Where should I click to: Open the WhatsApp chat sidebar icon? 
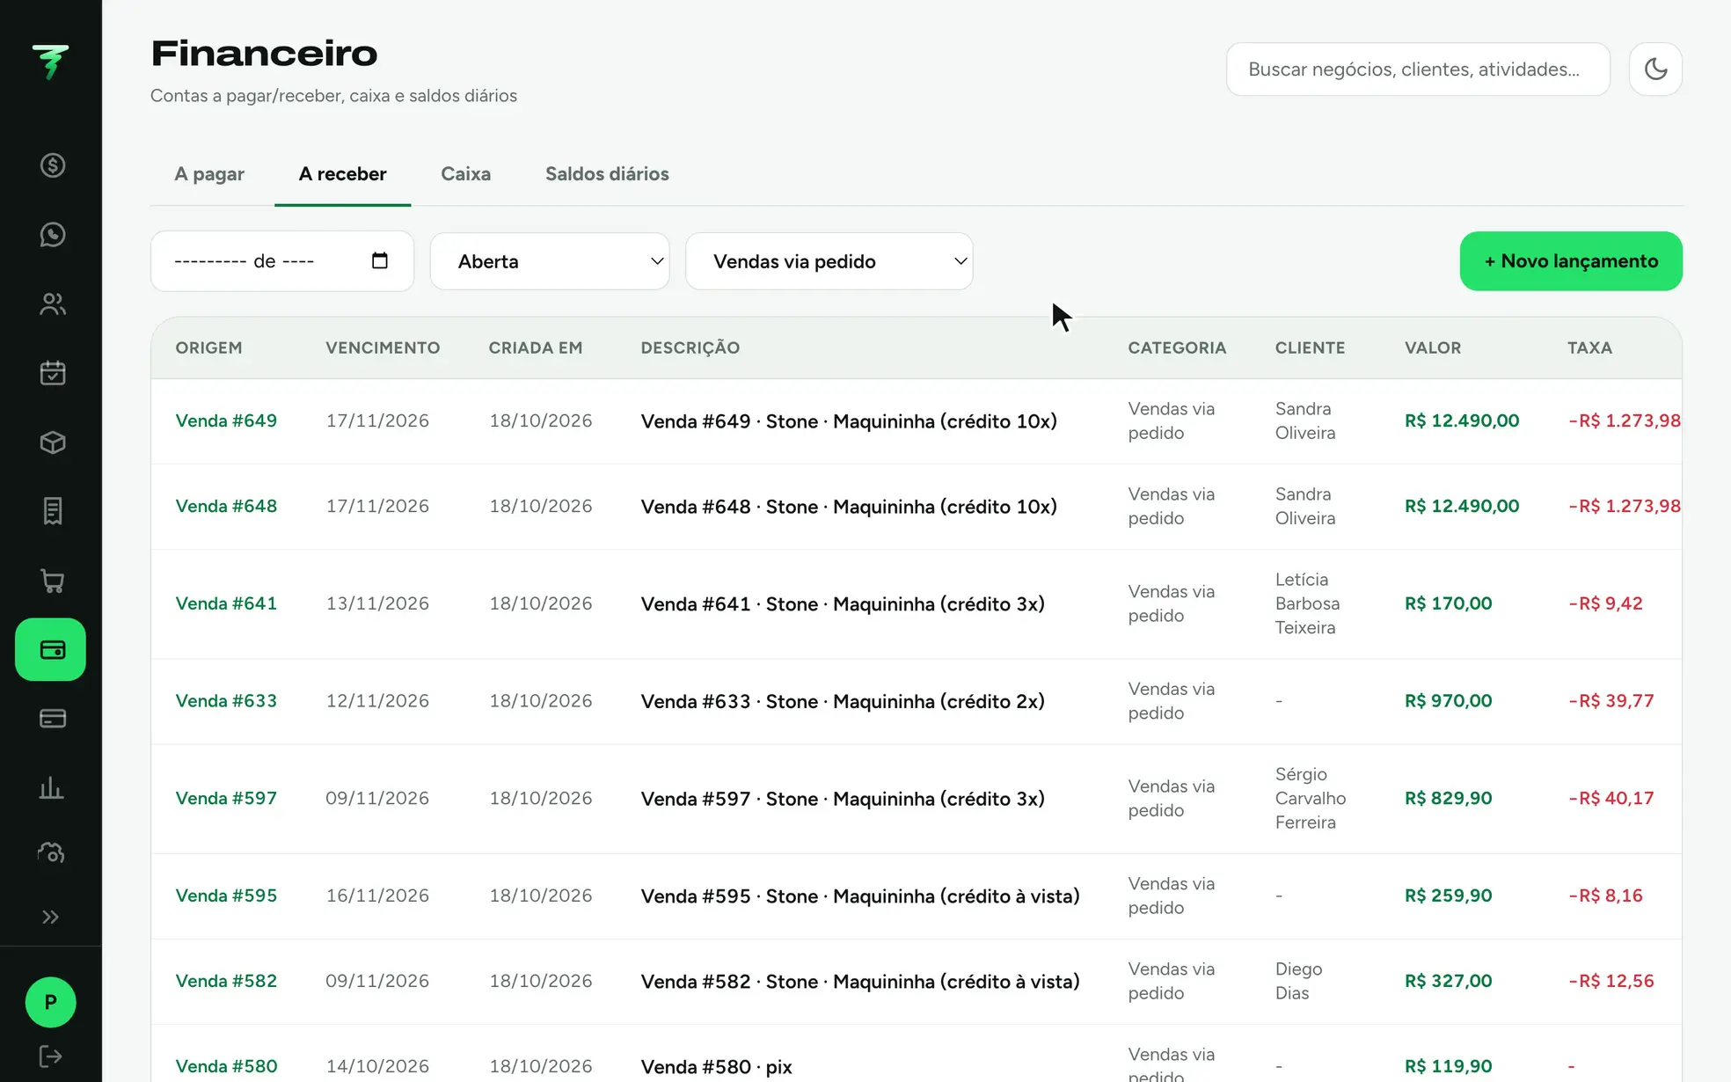tap(52, 235)
